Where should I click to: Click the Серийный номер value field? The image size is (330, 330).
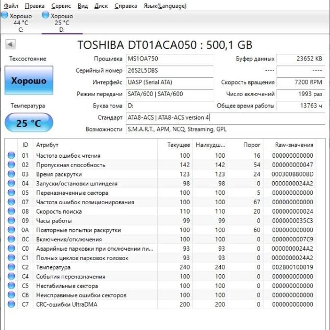[170, 70]
